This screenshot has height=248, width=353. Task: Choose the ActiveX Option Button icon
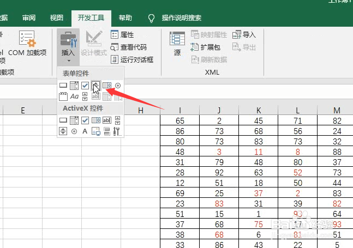pos(74,131)
